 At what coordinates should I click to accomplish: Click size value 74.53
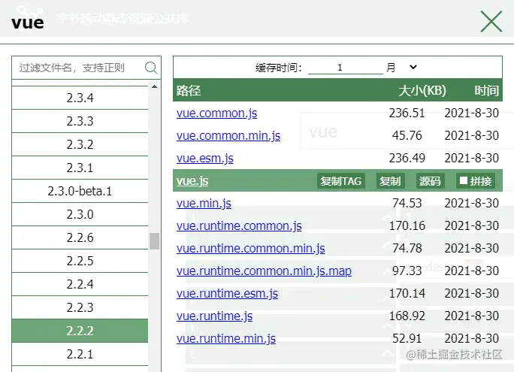point(407,204)
